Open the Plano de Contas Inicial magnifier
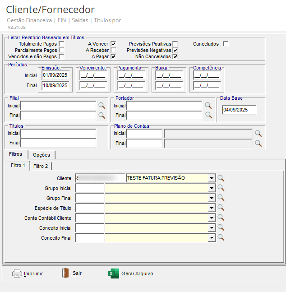The height and width of the screenshot is (292, 286). [x=258, y=133]
